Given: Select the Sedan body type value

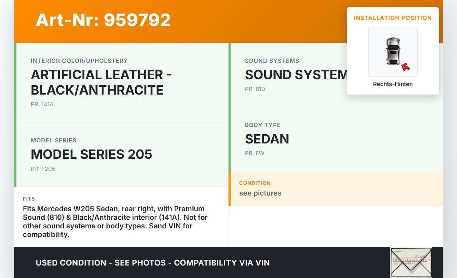Looking at the screenshot, I should coord(267,139).
